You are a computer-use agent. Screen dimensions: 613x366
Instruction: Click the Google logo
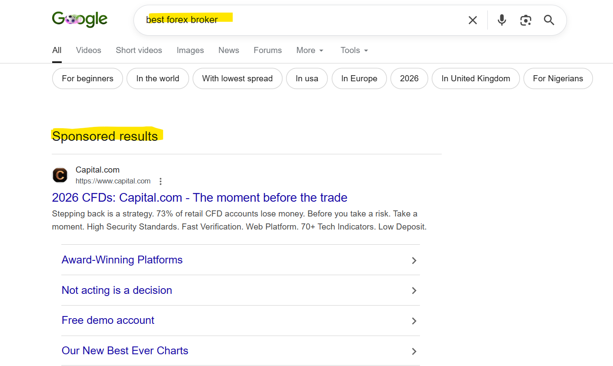click(80, 19)
